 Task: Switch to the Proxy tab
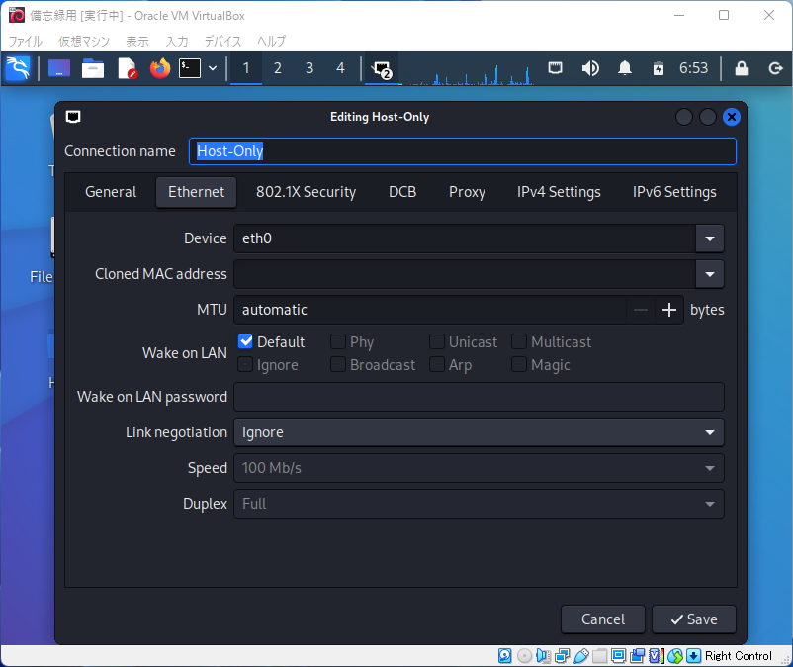tap(467, 192)
